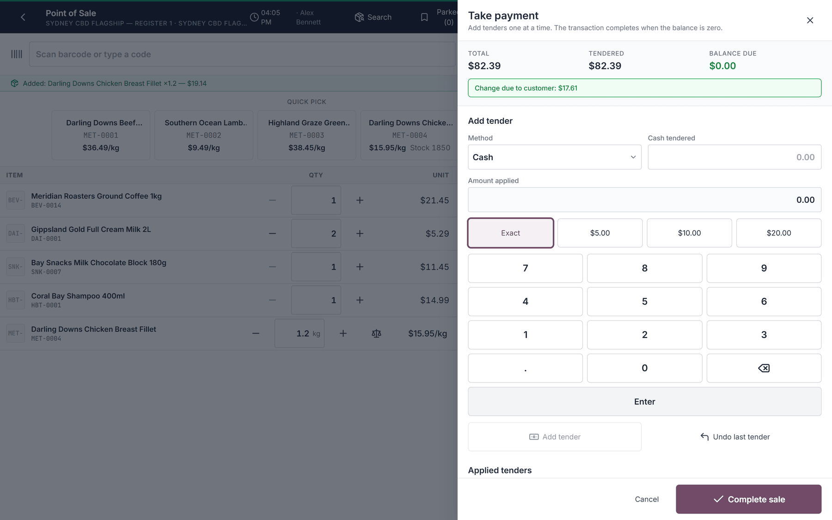Click Complete sale
This screenshot has height=520, width=832.
[x=748, y=499]
